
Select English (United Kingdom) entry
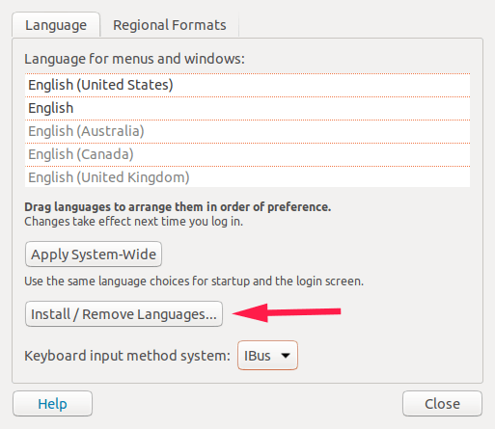click(x=247, y=177)
